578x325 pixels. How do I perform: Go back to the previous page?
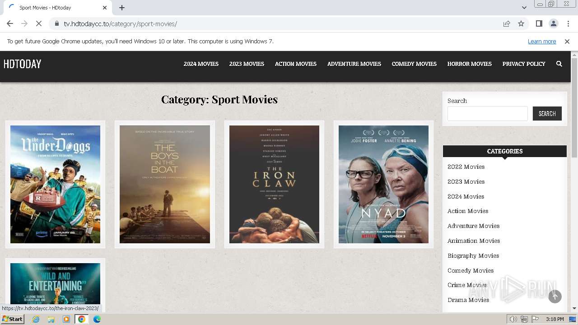(10, 23)
